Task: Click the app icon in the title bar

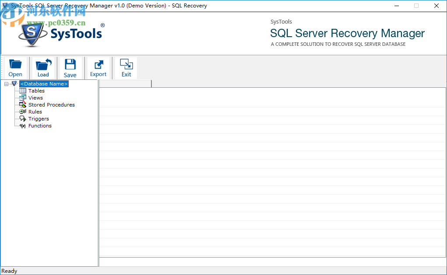Action: pyautogui.click(x=5, y=5)
